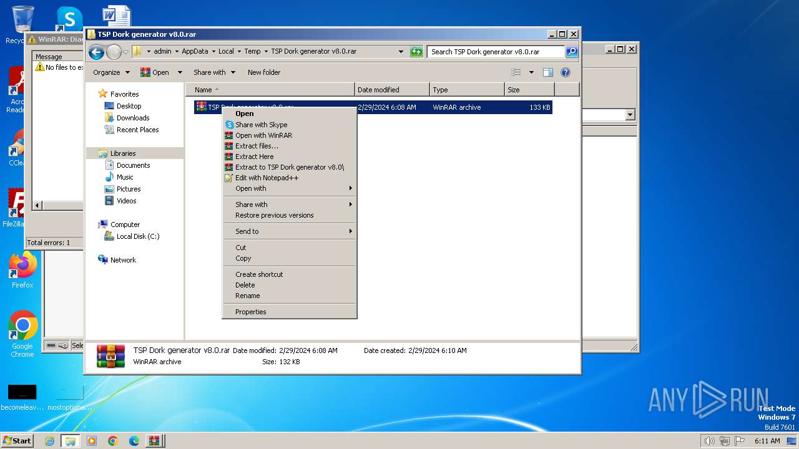Open the Pictures library
Screen dimensions: 799x449
point(129,189)
